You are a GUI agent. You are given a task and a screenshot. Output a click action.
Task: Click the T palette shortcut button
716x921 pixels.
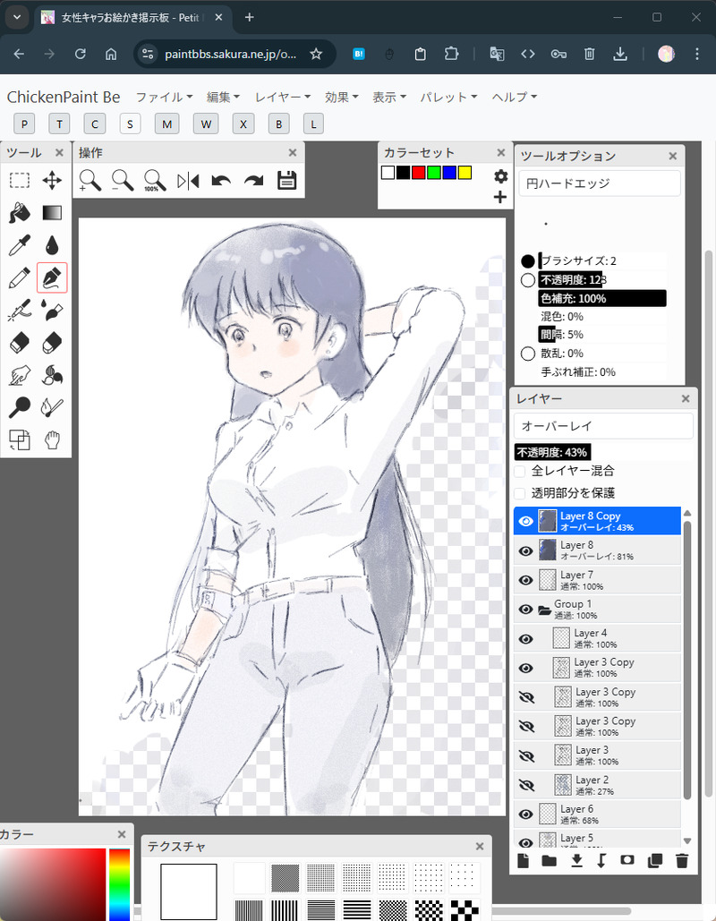click(x=59, y=124)
